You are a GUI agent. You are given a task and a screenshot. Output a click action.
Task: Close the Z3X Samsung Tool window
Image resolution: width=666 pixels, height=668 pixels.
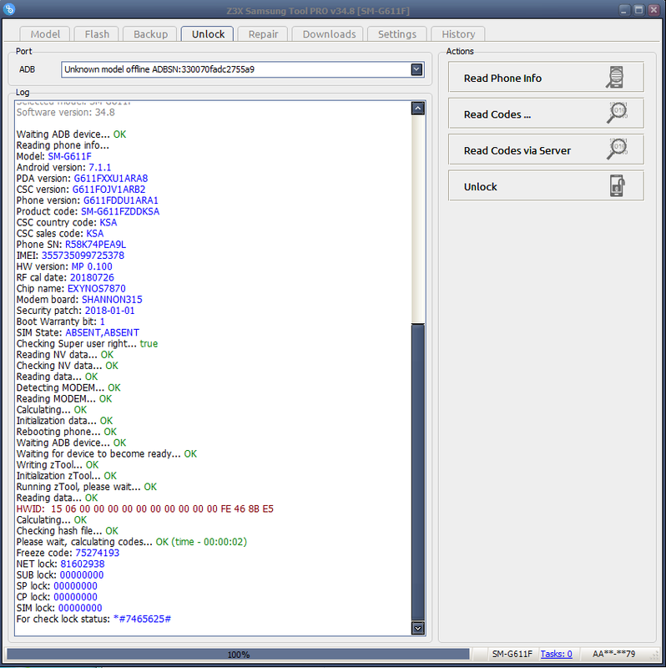click(x=653, y=10)
